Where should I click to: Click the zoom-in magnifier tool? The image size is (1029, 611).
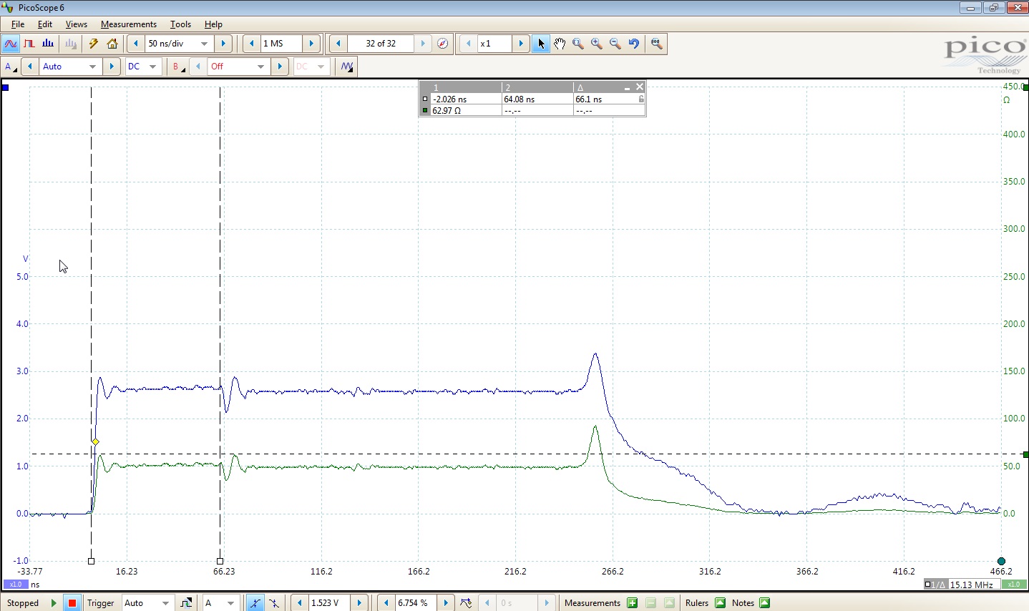(597, 44)
